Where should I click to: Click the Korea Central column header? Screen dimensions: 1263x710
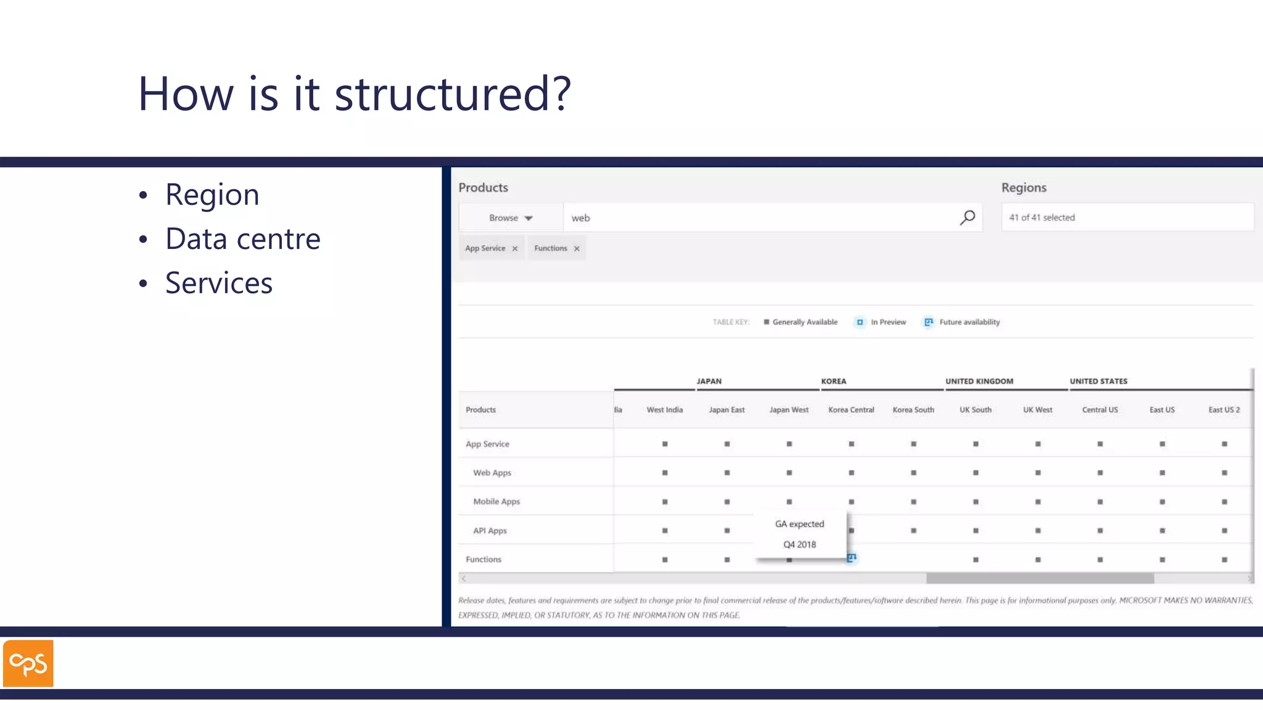(851, 410)
